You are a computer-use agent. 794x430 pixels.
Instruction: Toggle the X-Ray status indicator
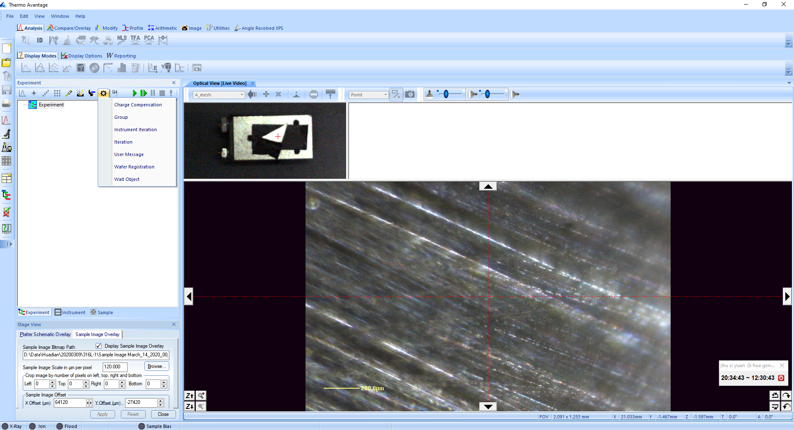tap(5, 426)
